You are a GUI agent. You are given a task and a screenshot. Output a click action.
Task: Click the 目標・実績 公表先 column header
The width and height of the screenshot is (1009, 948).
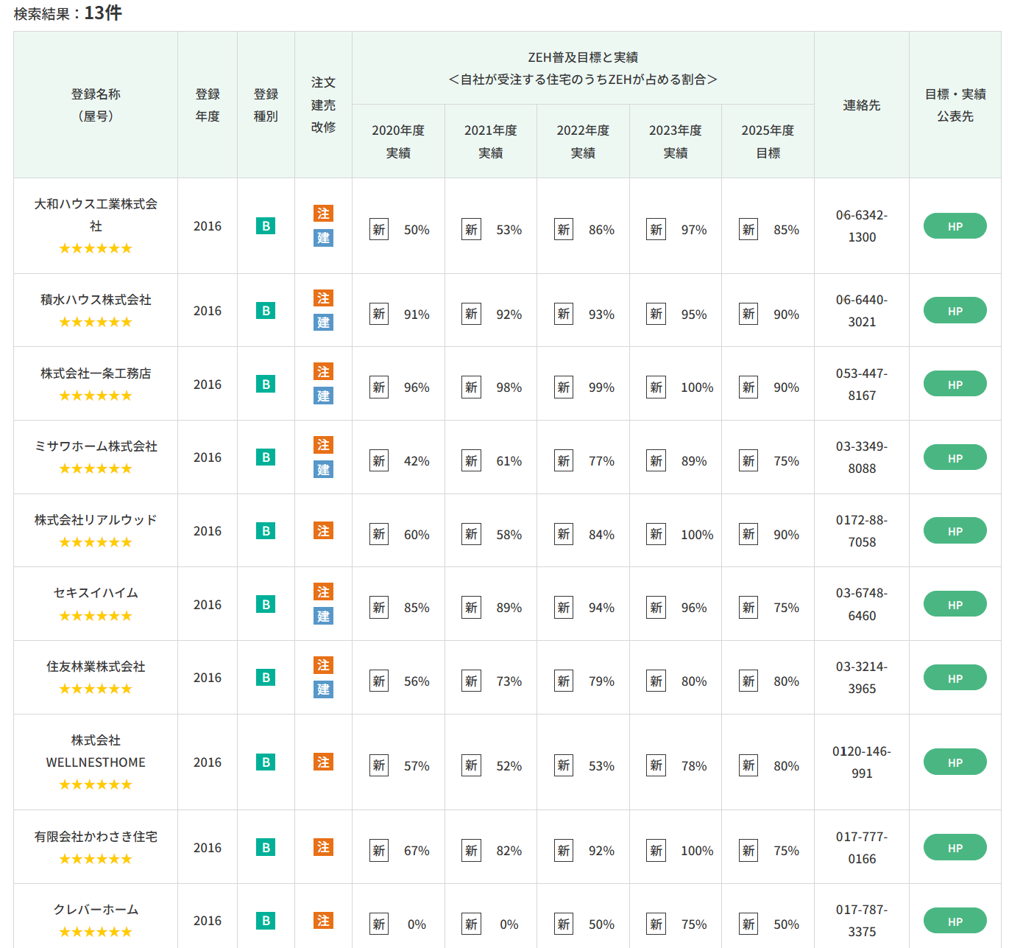[x=955, y=105]
